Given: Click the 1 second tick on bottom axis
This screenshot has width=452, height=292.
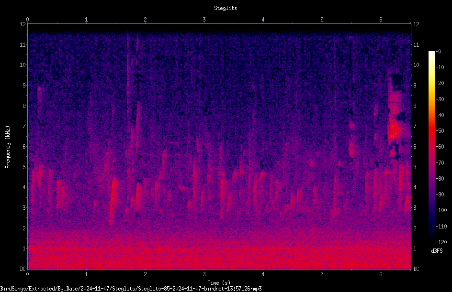Looking at the screenshot, I should [x=86, y=274].
